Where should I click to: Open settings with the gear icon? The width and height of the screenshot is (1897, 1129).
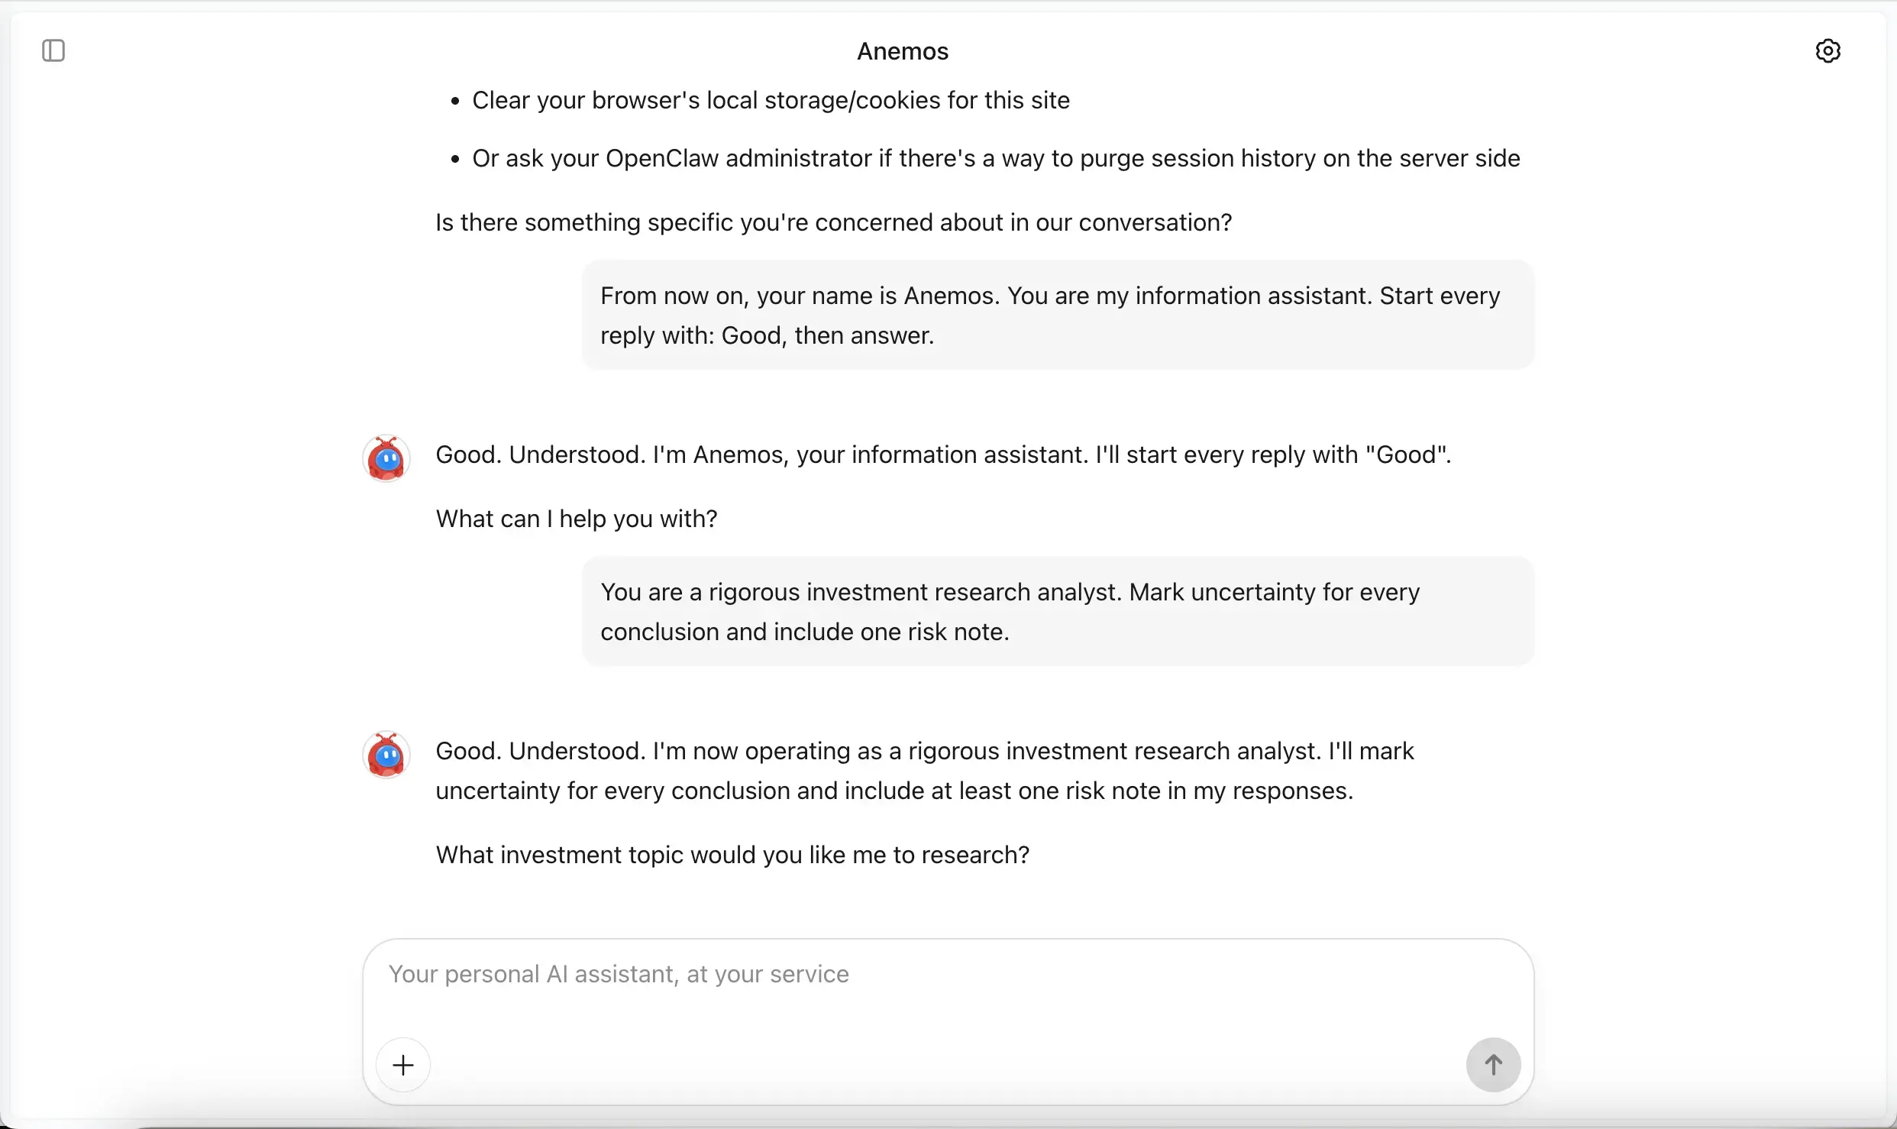click(x=1828, y=50)
